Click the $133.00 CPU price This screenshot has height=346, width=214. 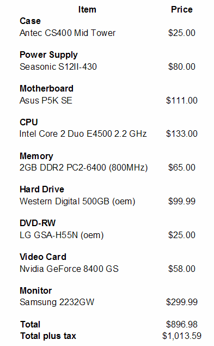tap(181, 133)
